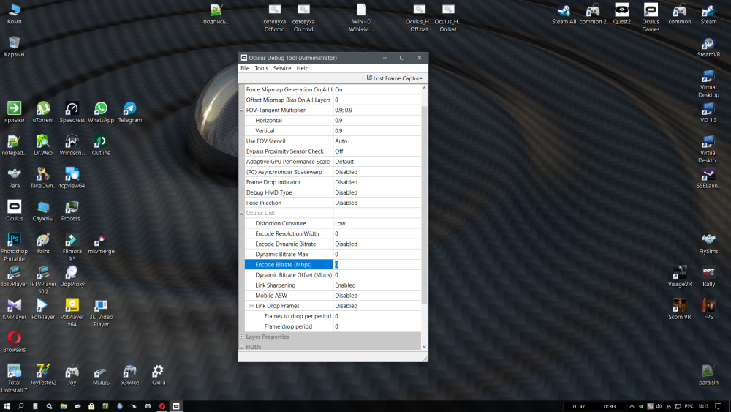
Task: Open the Tools menu
Action: tap(261, 68)
